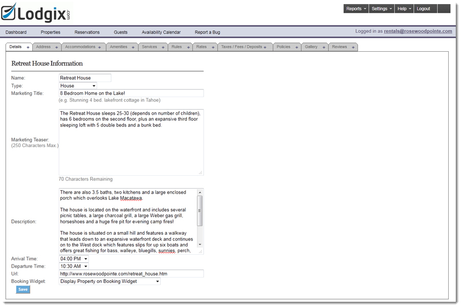Switch to the Rules tab
The image size is (461, 307).
180,47
